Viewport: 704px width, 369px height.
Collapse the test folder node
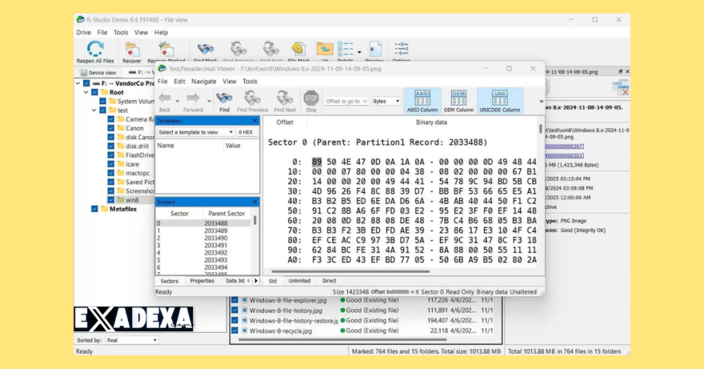pos(94,110)
